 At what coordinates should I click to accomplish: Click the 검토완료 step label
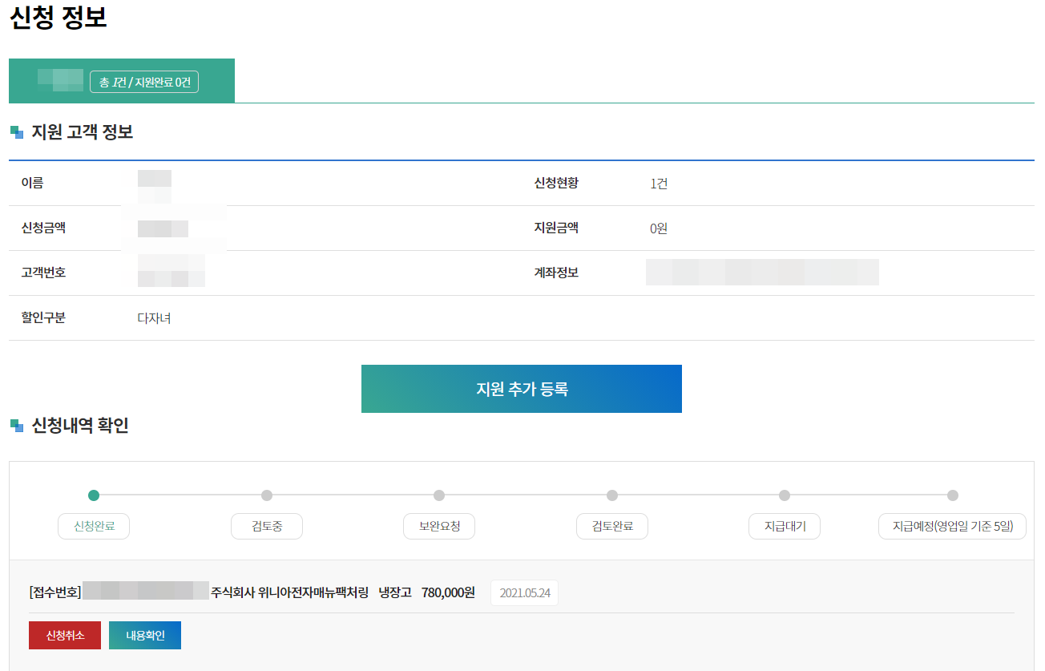[x=611, y=526]
